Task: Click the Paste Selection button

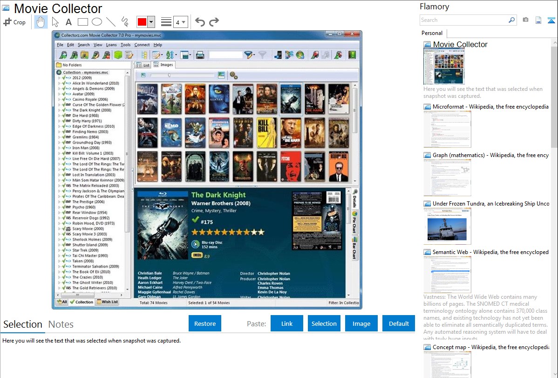Action: pos(324,323)
